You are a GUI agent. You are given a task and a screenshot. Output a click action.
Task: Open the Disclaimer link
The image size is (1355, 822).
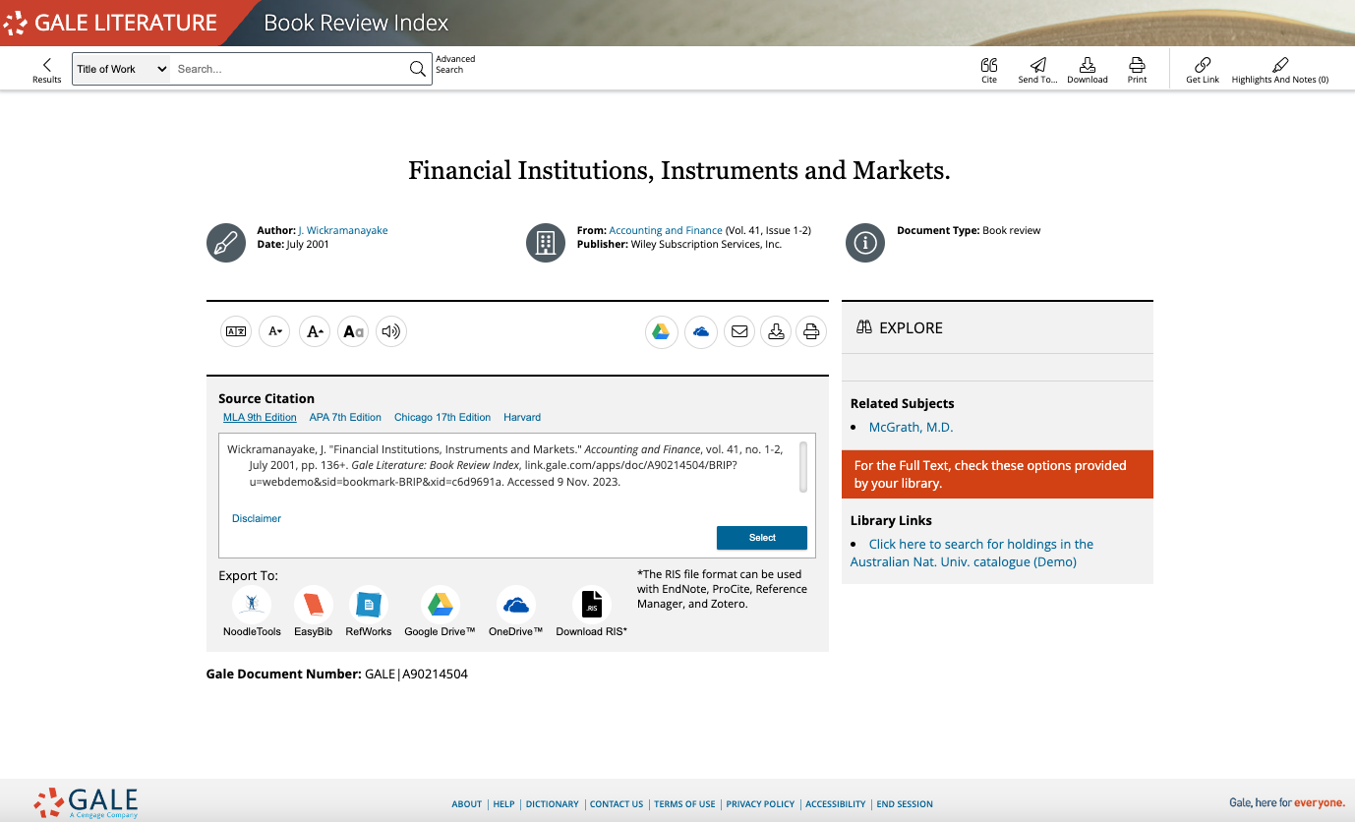pos(257,518)
